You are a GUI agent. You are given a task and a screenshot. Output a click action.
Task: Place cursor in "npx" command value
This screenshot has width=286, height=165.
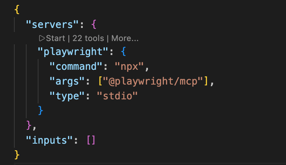[129, 66]
